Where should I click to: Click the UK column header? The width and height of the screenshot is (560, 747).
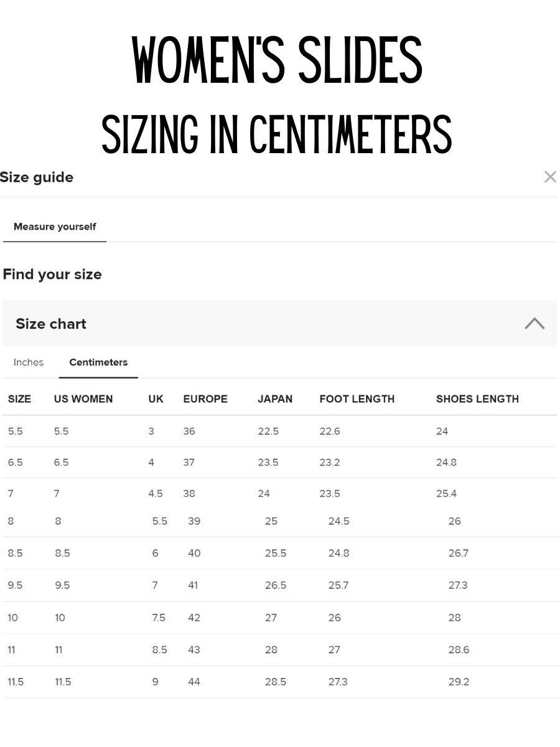pos(156,399)
